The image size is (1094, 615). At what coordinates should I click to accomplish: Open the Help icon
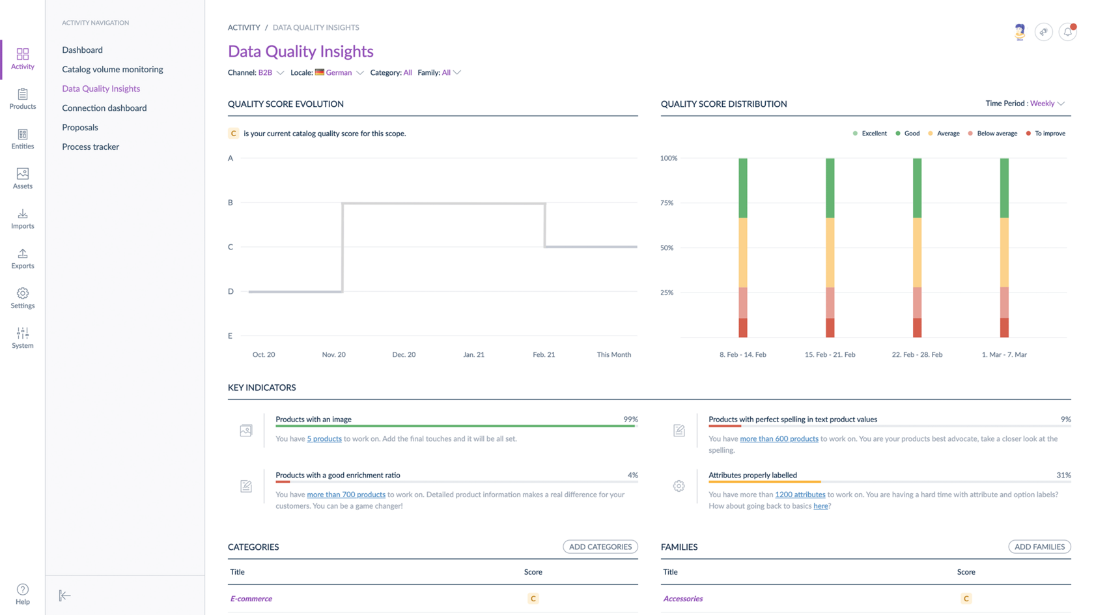click(23, 594)
